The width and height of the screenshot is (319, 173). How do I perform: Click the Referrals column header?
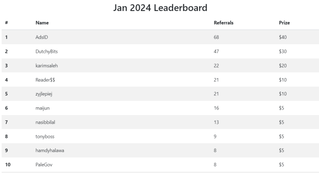tap(224, 23)
